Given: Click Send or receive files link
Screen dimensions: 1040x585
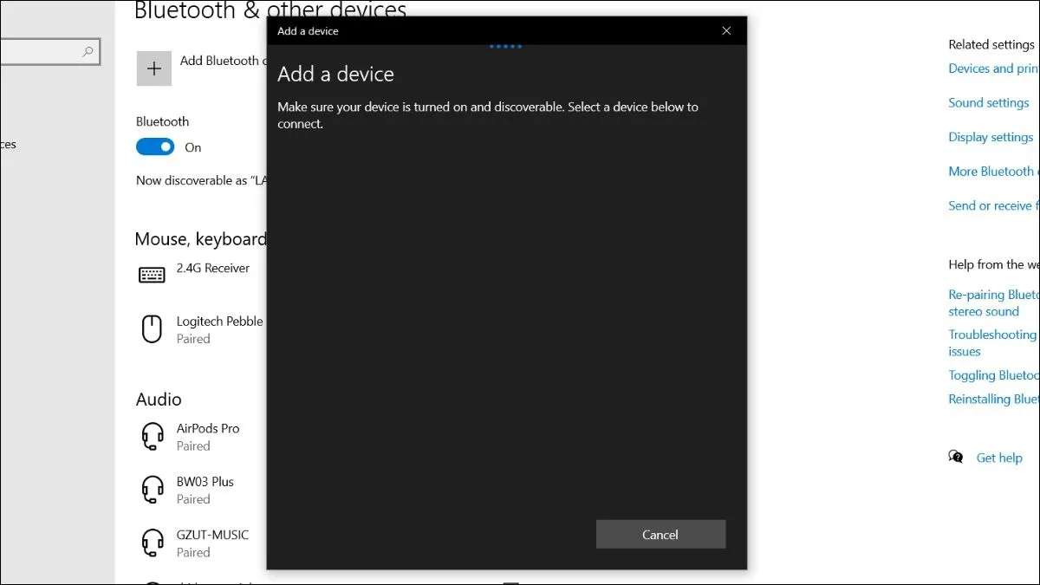Looking at the screenshot, I should point(993,205).
